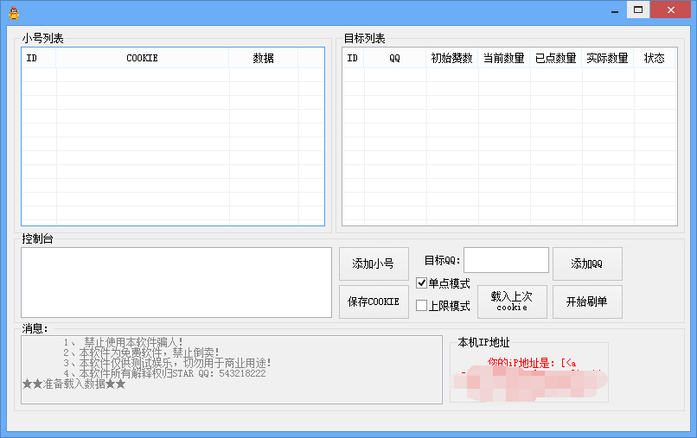Screen dimensions: 697x438
Task: Select ID column header in 小号列表
Action: (x=38, y=58)
